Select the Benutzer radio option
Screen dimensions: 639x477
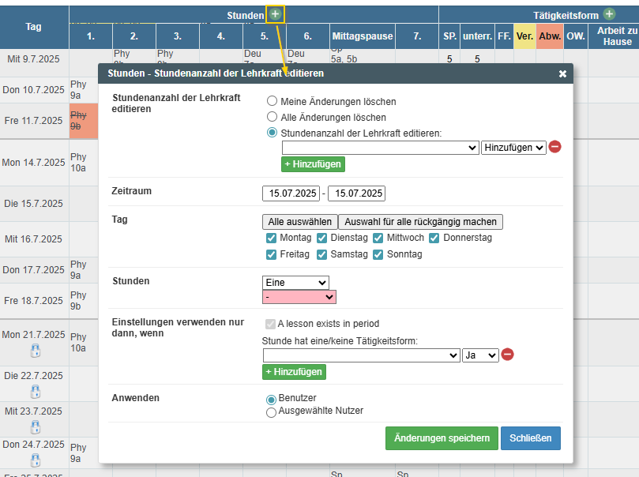(271, 400)
